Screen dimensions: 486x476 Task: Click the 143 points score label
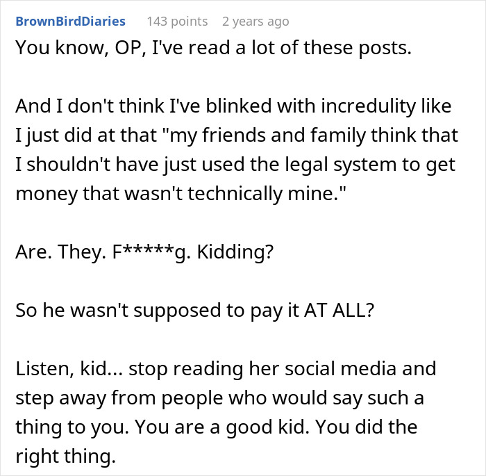pyautogui.click(x=177, y=22)
